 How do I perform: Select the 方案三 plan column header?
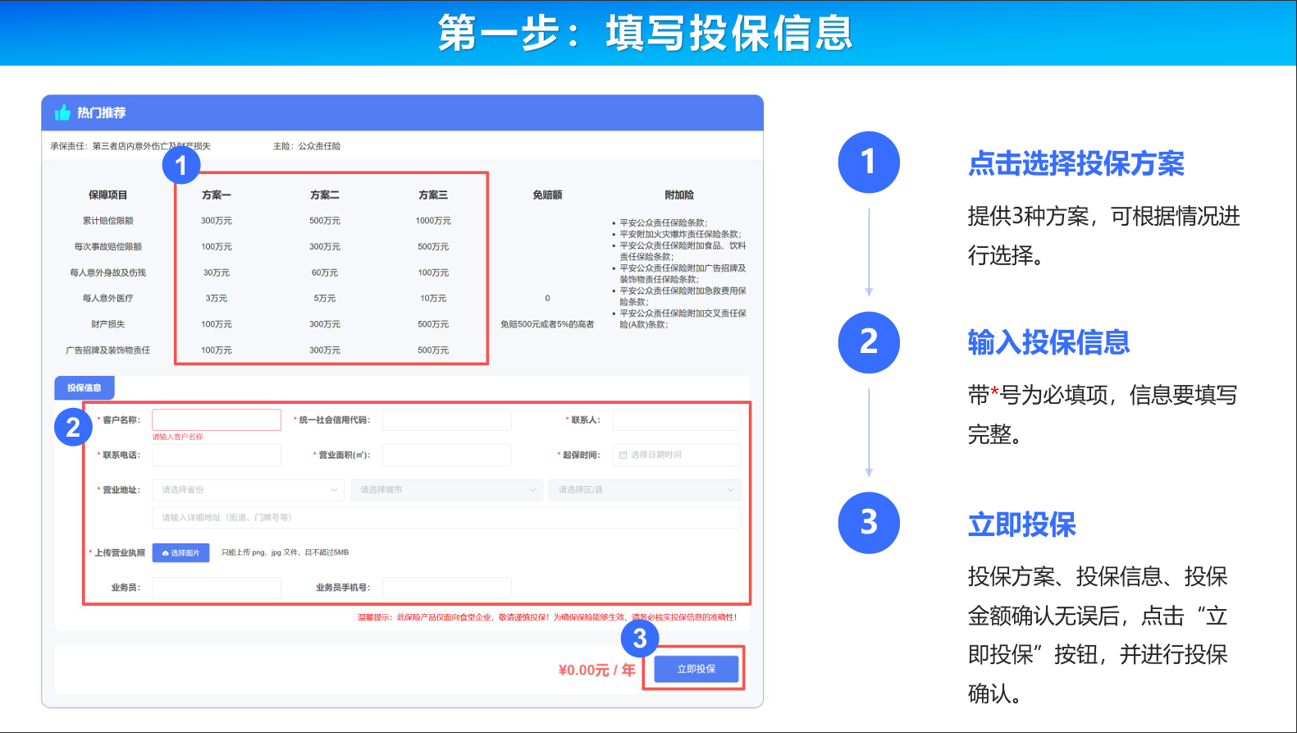pyautogui.click(x=433, y=195)
